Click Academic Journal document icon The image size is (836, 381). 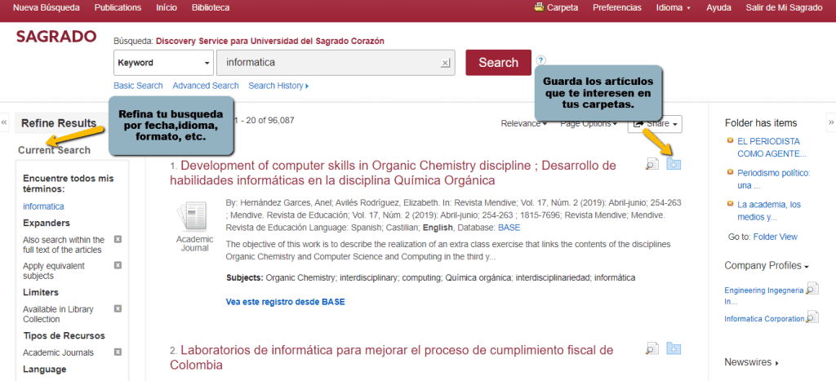(194, 215)
